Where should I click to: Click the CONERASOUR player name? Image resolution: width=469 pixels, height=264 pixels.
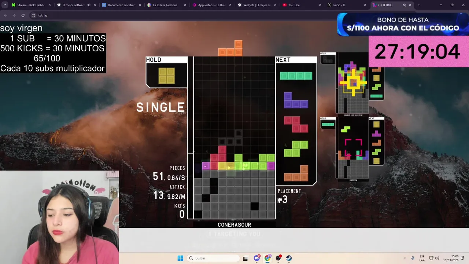[x=234, y=225]
